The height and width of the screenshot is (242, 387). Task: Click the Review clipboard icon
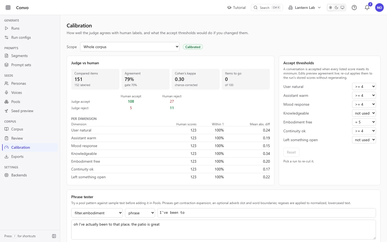6,138
